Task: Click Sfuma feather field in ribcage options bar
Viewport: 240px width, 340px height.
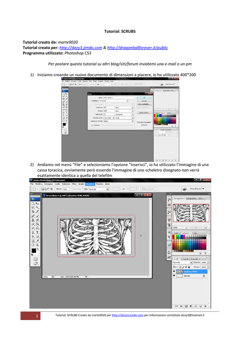Action: 66,189
